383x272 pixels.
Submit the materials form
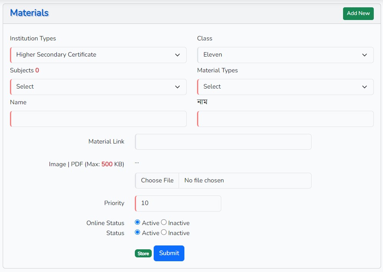point(169,253)
